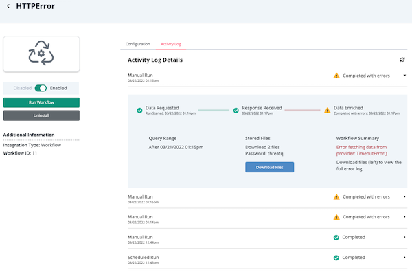
Task: Click the HTTPError page title
Action: (x=36, y=6)
